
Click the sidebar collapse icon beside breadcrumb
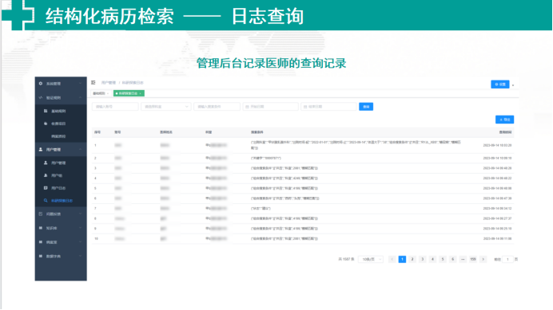click(x=93, y=83)
